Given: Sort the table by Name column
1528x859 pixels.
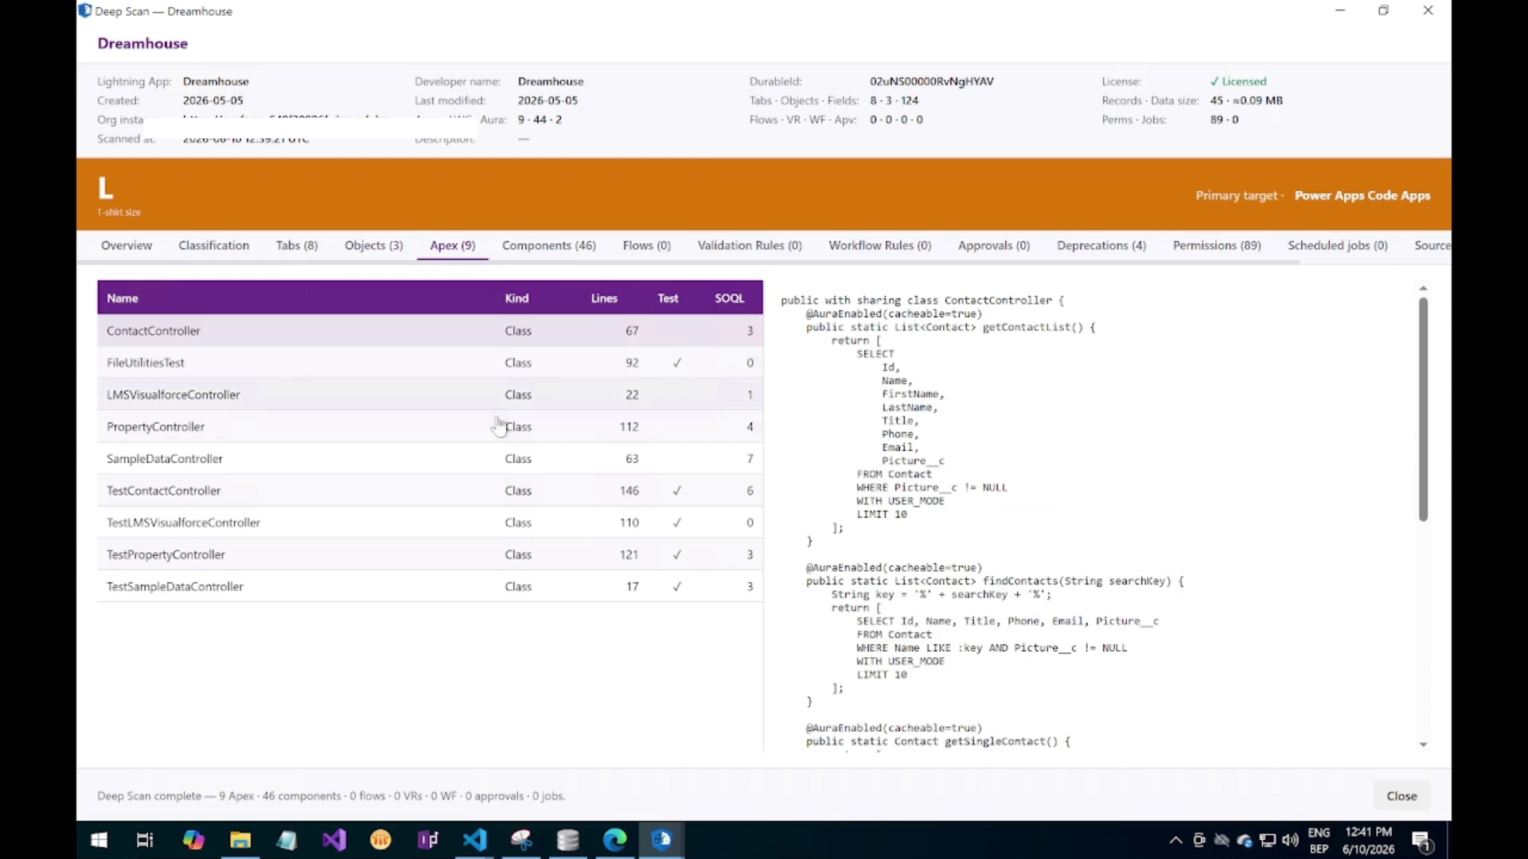Looking at the screenshot, I should (x=123, y=298).
